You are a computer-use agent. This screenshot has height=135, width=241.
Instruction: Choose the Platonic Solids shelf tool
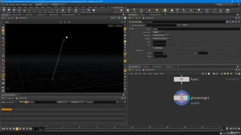click(76, 11)
